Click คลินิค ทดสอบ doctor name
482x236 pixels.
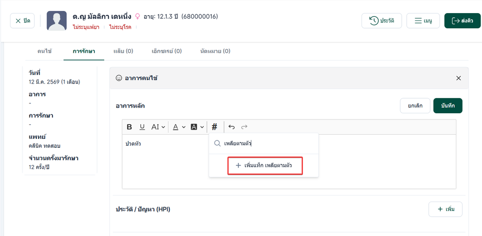coord(45,146)
